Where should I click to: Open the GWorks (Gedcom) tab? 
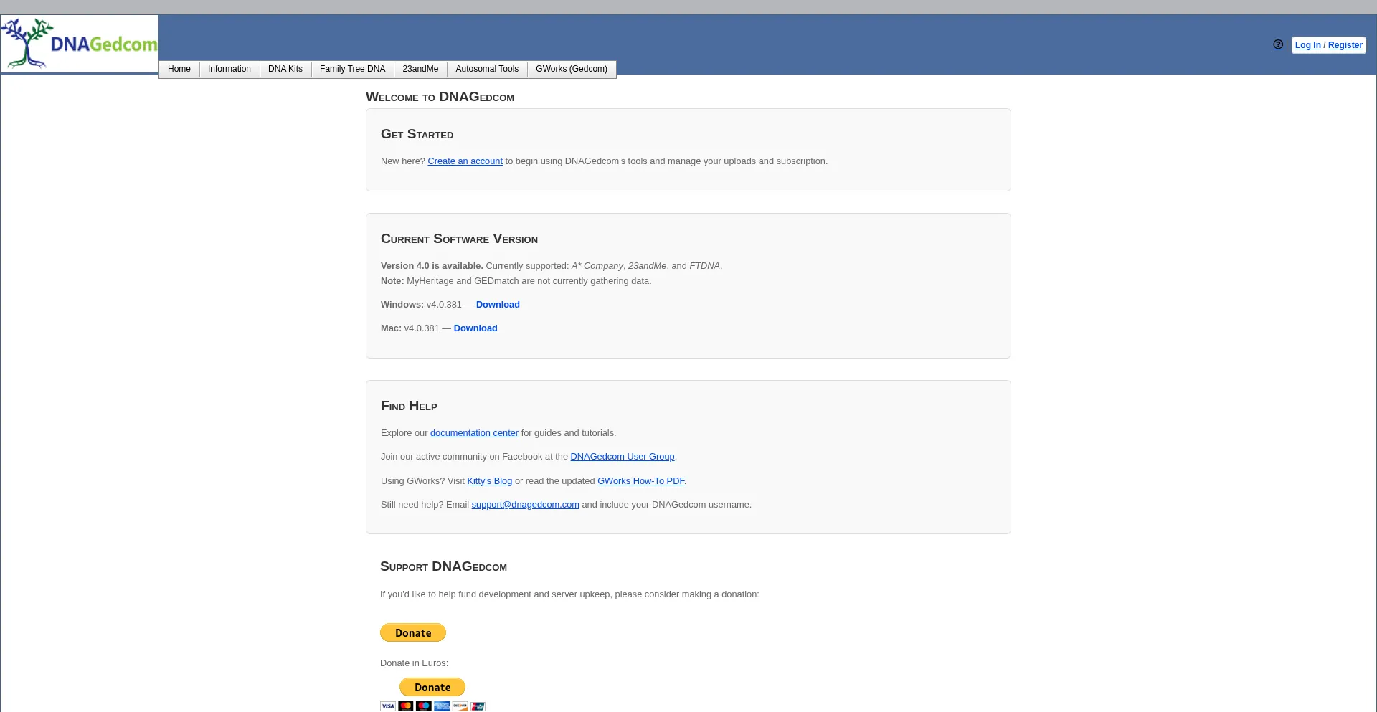(571, 69)
